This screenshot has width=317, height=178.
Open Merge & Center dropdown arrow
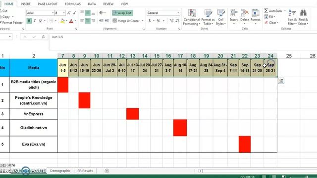(143, 21)
